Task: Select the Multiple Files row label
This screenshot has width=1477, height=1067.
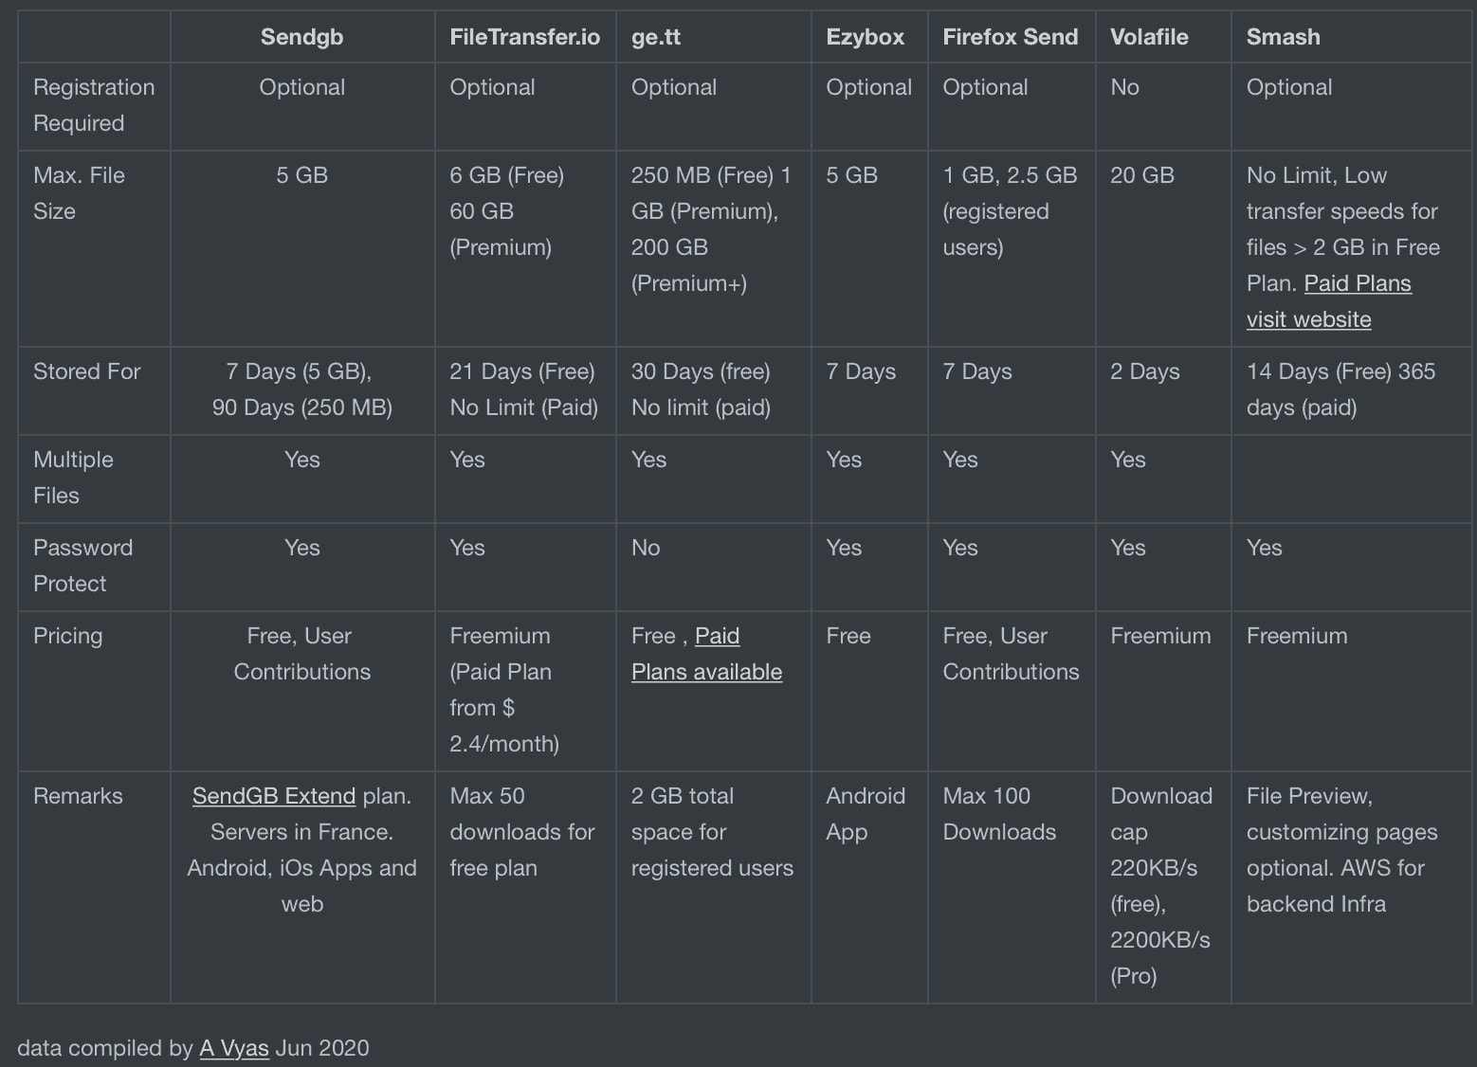Action: [74, 478]
